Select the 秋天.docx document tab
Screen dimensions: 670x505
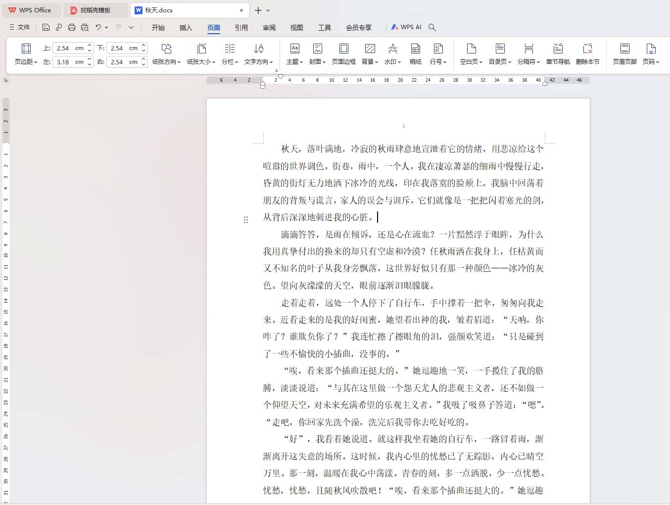(x=191, y=10)
